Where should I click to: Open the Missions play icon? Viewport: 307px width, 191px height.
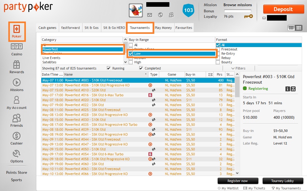point(17,82)
